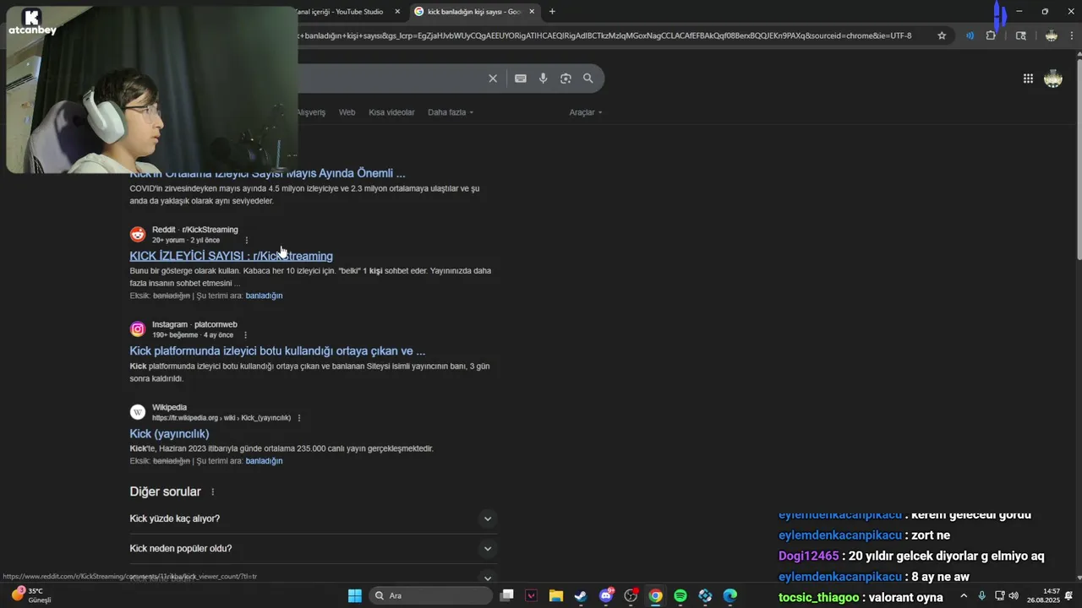Open the Mayıs Ayında Önemli result link

[x=267, y=173]
